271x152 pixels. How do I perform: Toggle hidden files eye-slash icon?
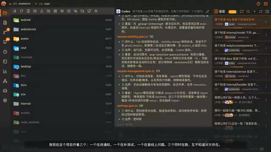pyautogui.click(x=75, y=11)
